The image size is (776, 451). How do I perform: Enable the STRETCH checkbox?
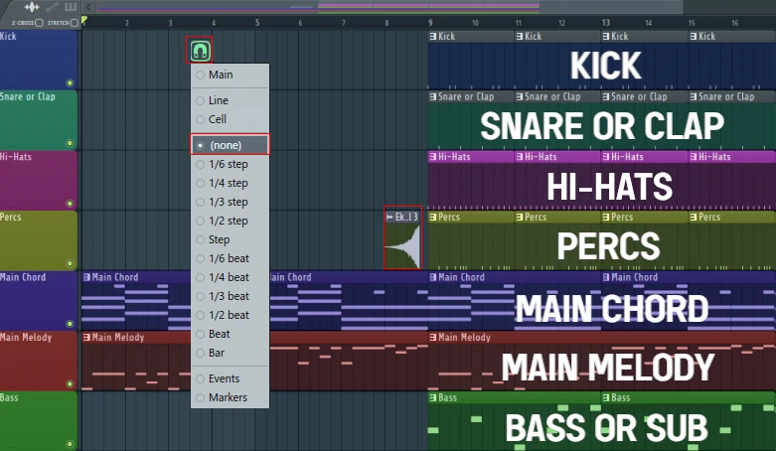coord(74,22)
